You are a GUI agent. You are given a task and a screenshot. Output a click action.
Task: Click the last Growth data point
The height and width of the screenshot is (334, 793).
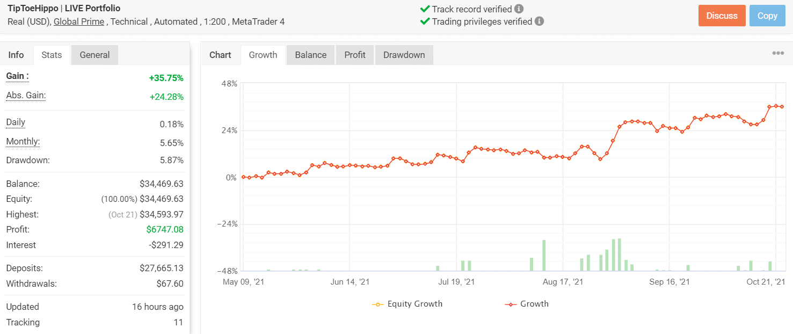coord(782,107)
